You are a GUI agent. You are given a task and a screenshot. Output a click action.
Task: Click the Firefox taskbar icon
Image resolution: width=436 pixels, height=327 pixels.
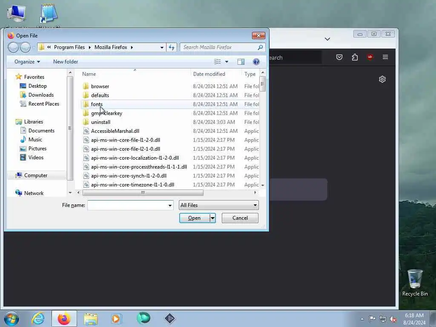pyautogui.click(x=64, y=318)
